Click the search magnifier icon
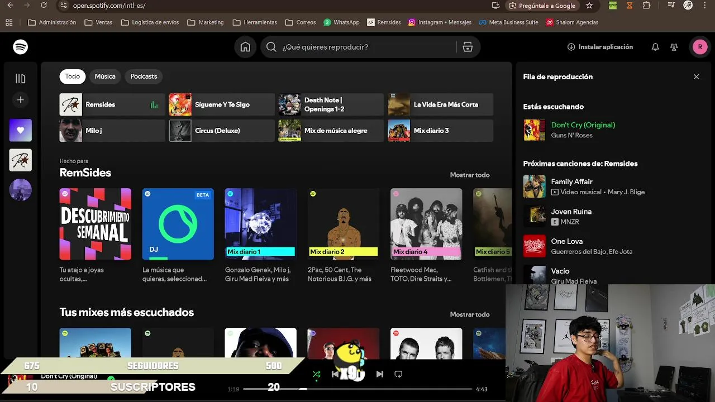Viewport: 715px width, 402px height. [271, 47]
